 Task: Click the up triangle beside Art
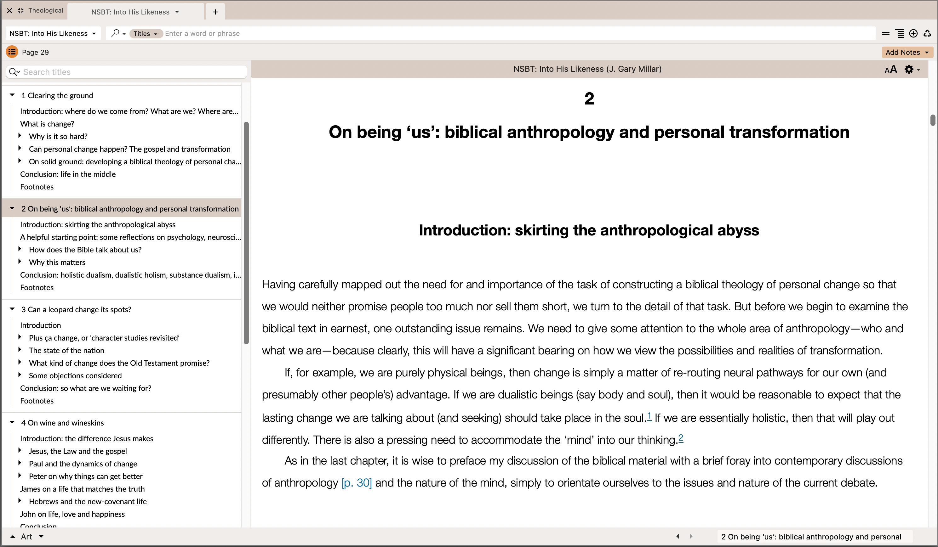(13, 537)
